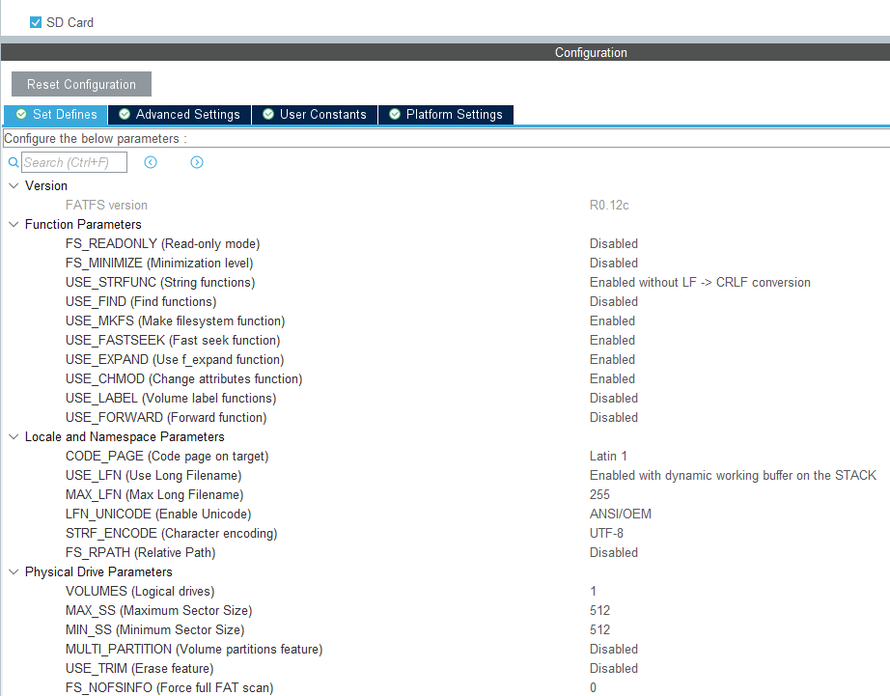Collapse the Physical Drive Parameters section

[x=12, y=571]
